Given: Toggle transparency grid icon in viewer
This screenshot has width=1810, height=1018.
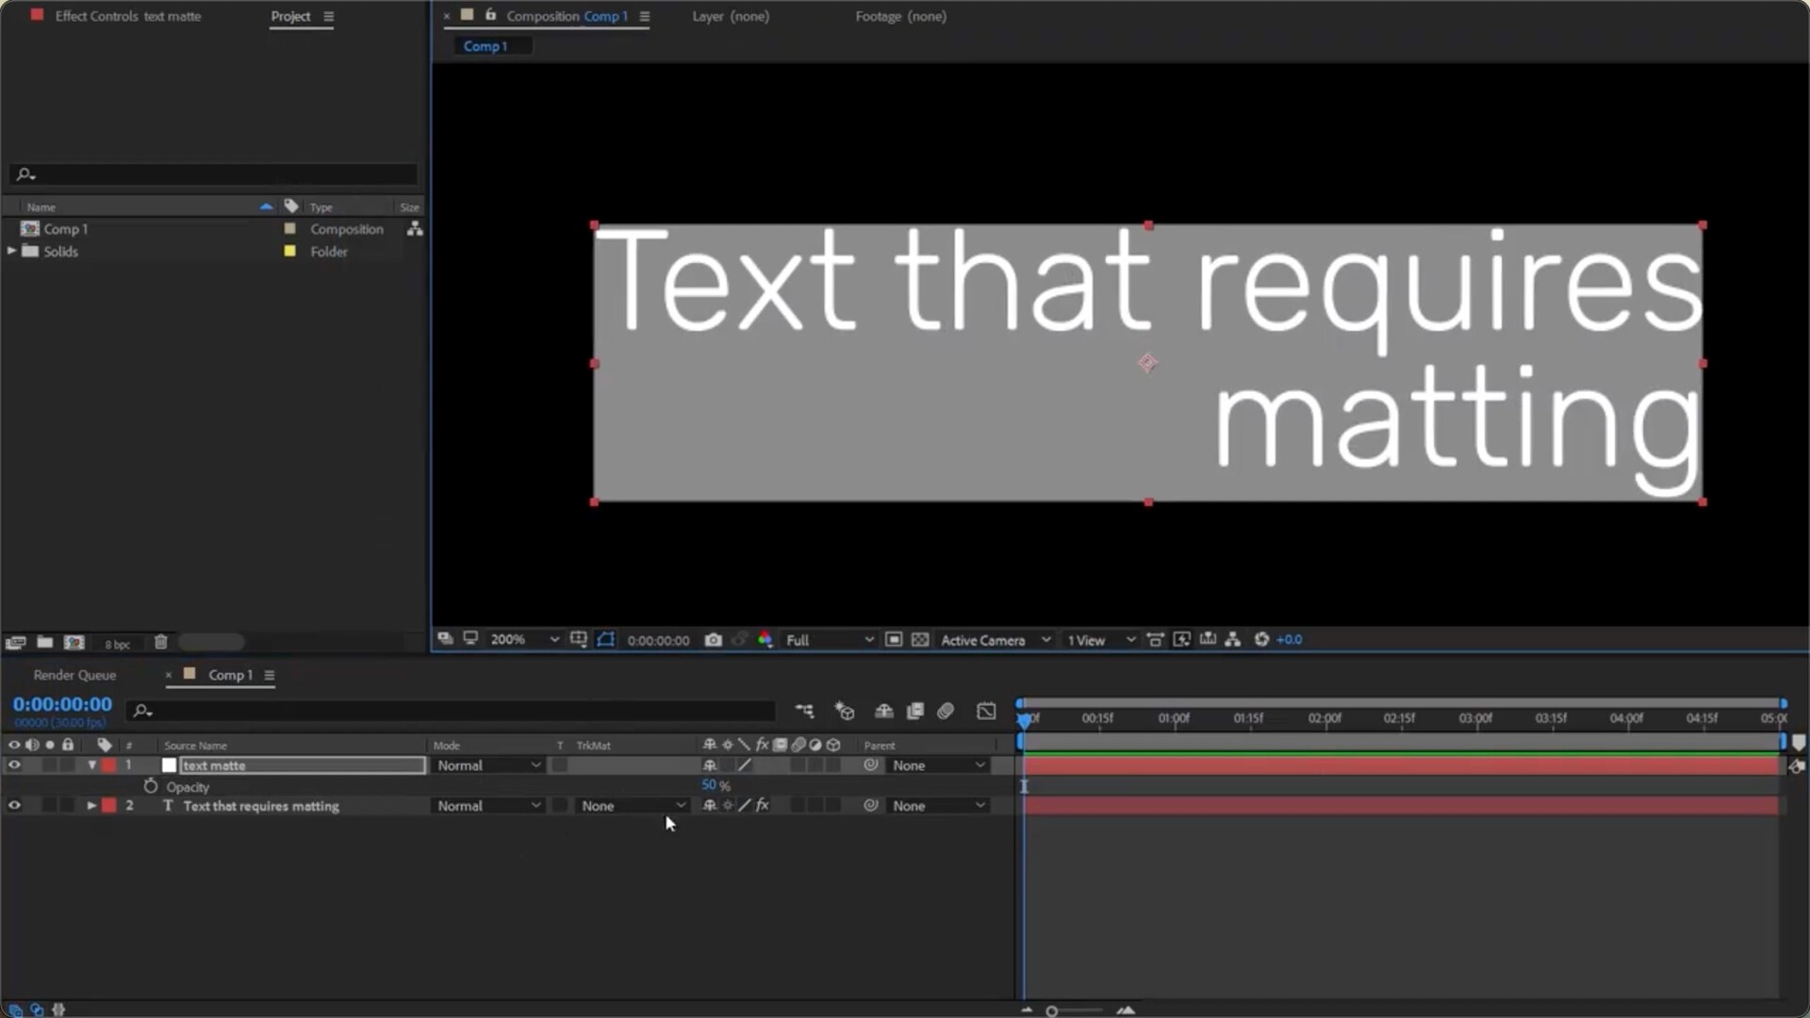Looking at the screenshot, I should point(920,640).
